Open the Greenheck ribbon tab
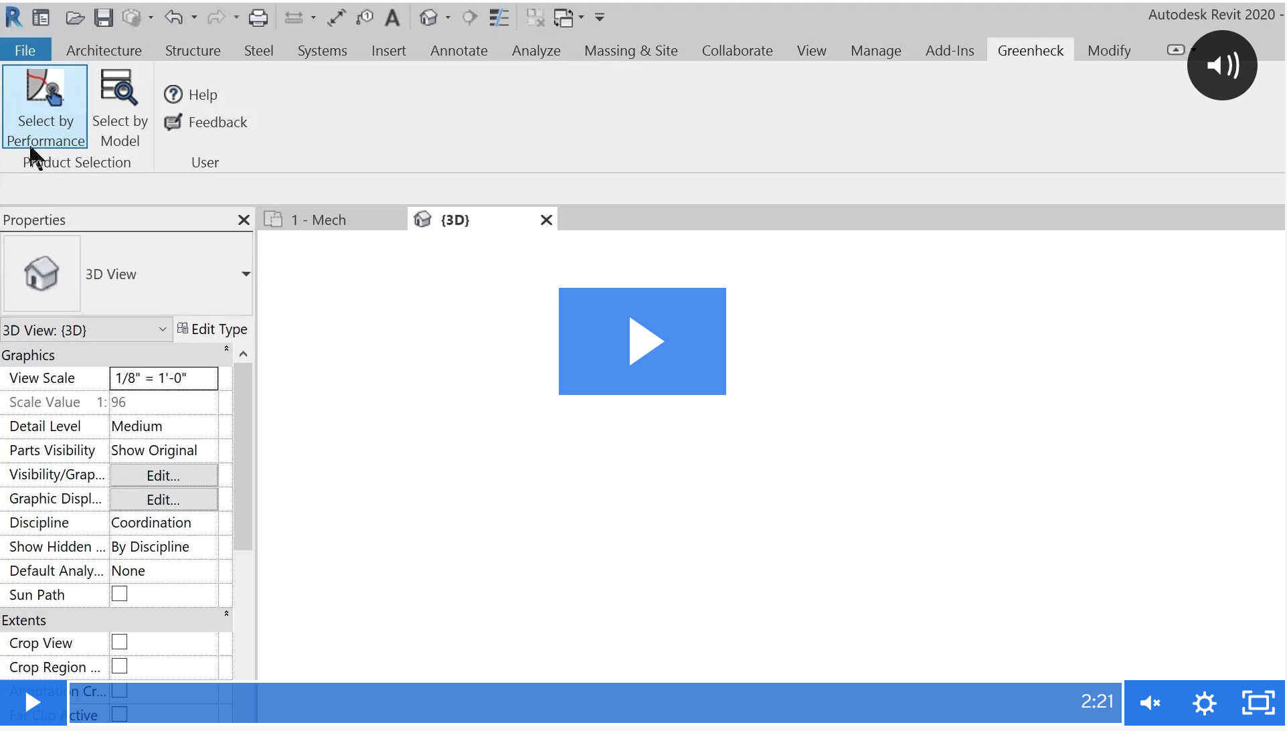This screenshot has width=1287, height=731. coord(1030,51)
